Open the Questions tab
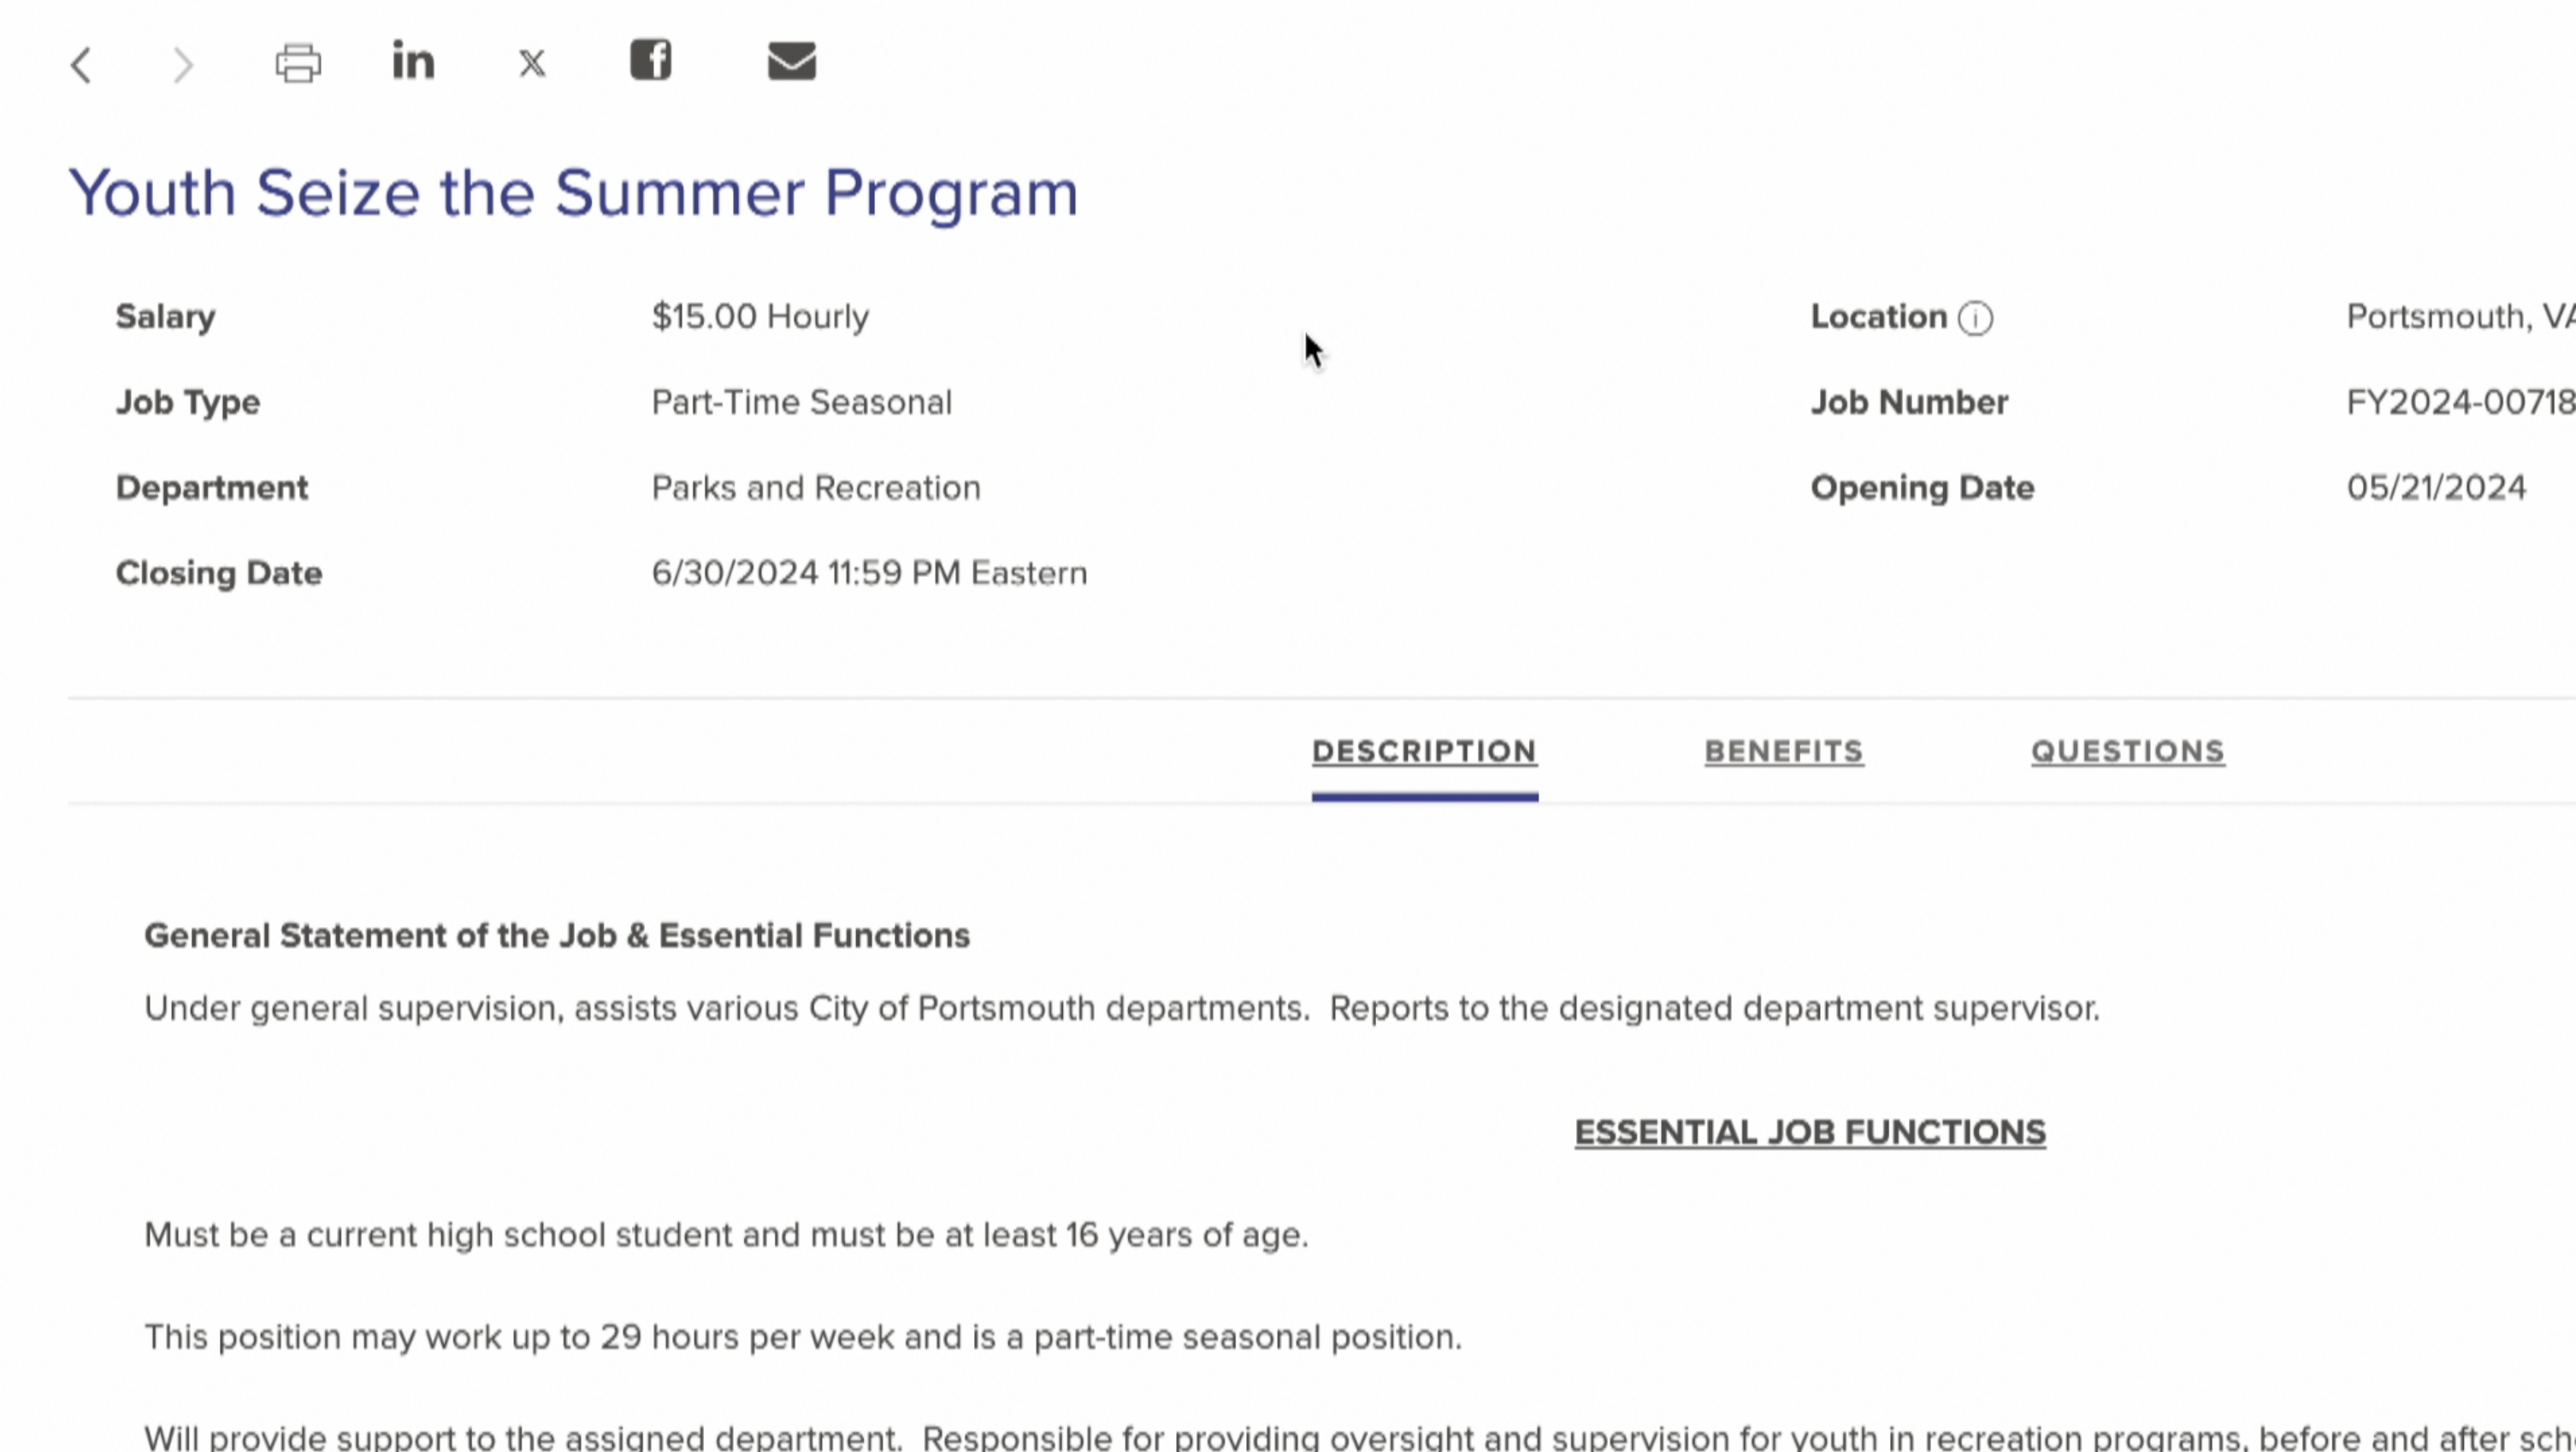This screenshot has width=2576, height=1452. point(2128,752)
